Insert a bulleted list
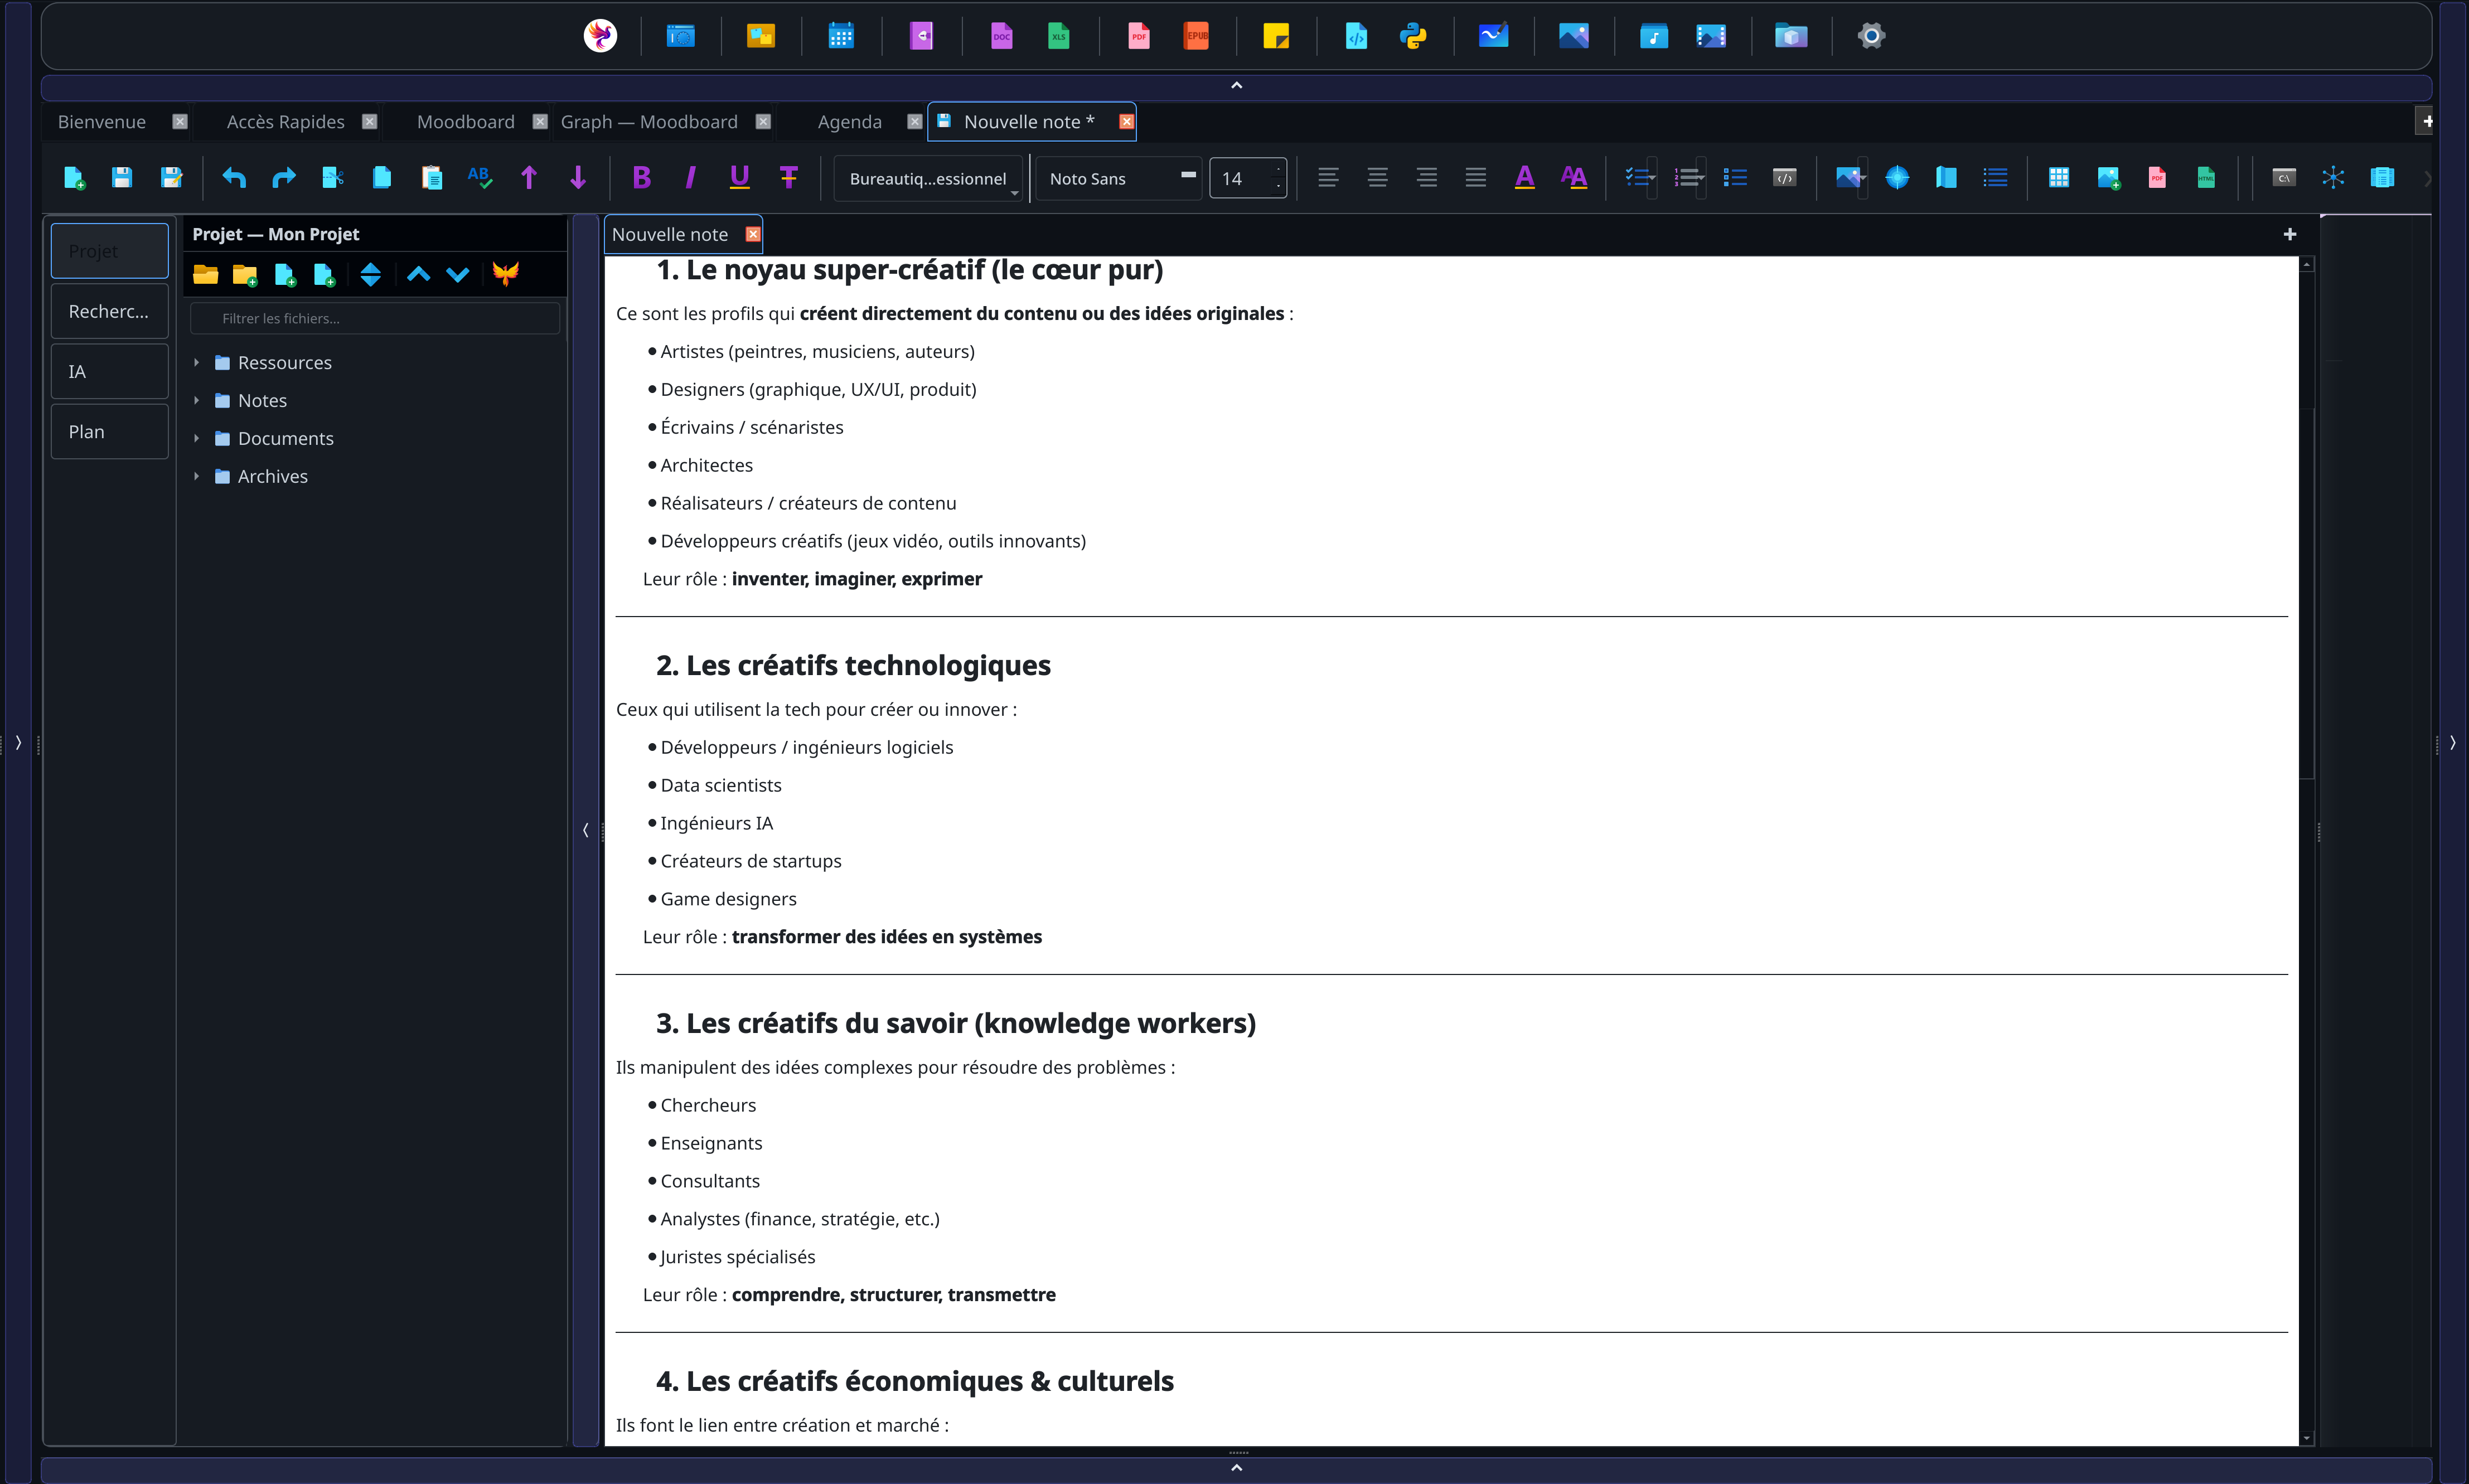Image resolution: width=2469 pixels, height=1484 pixels. [x=1735, y=178]
